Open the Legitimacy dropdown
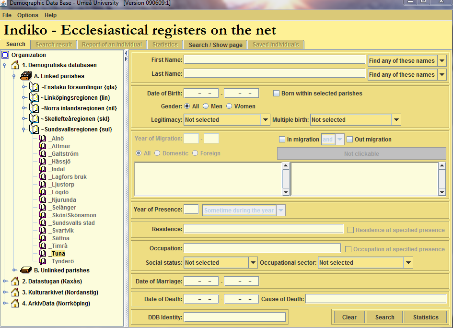453x328 pixels. point(265,119)
